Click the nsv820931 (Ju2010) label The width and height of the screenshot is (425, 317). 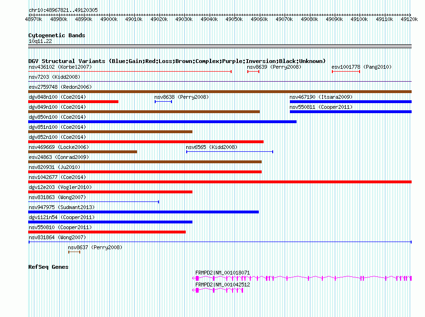(x=54, y=167)
